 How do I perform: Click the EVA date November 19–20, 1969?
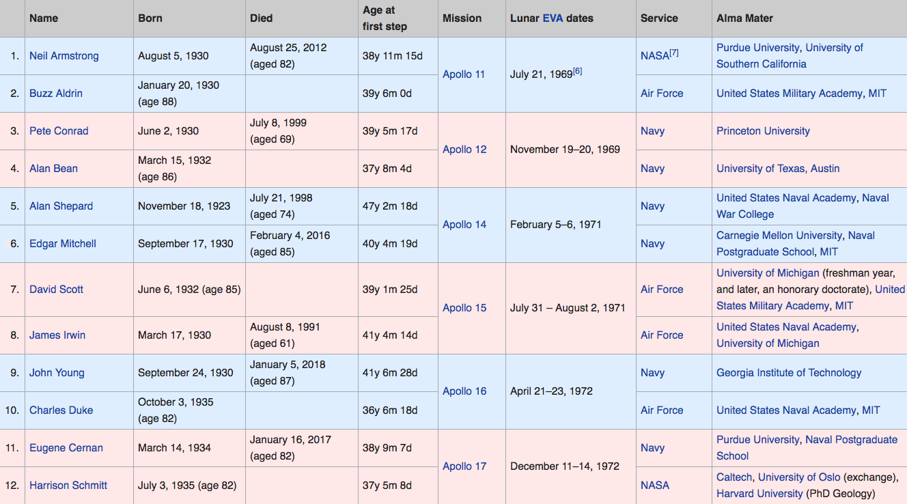[x=565, y=150]
